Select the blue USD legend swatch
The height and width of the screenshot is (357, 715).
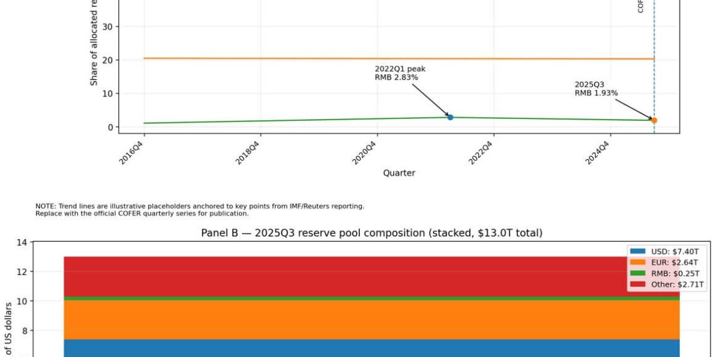(x=638, y=251)
